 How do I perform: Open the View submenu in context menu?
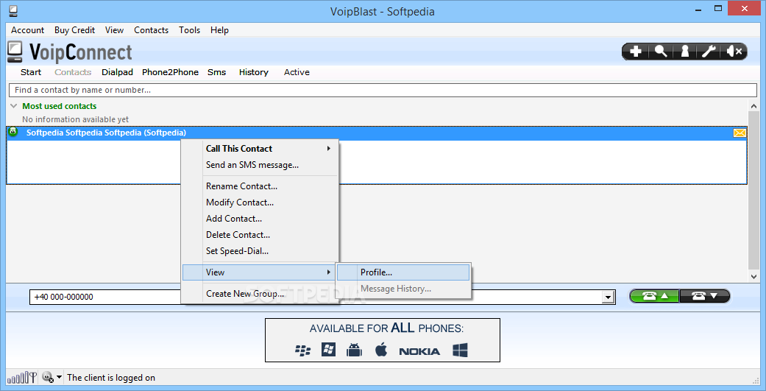(260, 272)
